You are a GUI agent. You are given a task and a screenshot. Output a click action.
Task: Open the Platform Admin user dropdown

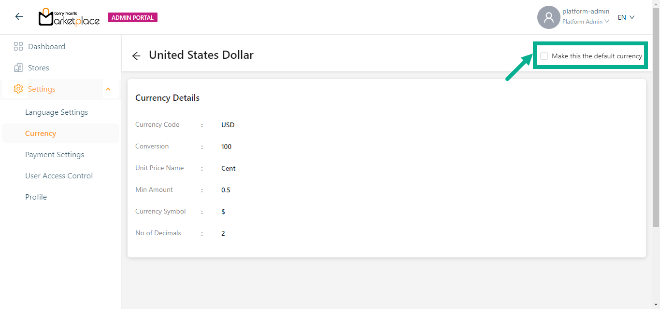pos(586,22)
